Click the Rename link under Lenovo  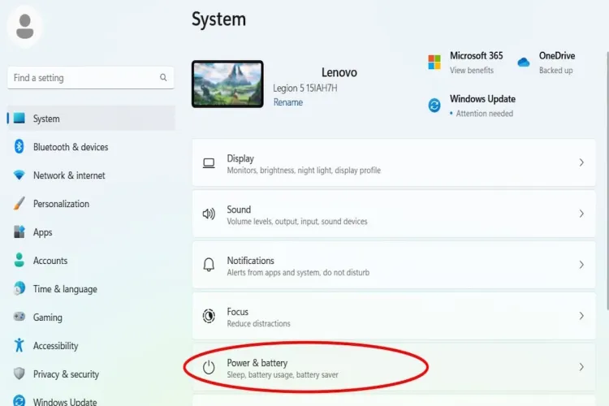point(287,102)
